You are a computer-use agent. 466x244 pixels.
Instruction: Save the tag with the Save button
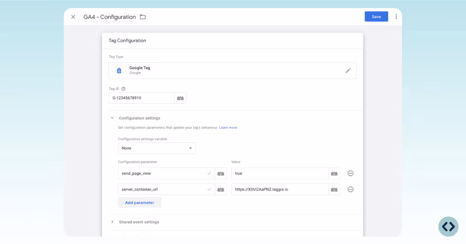coord(376,17)
